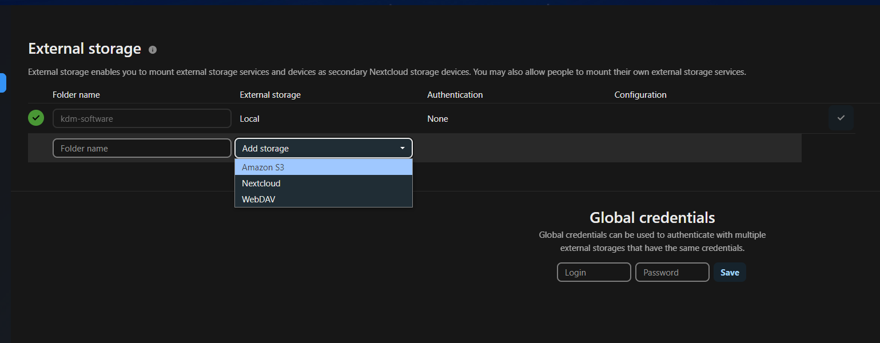Click the Add storage dropdown arrow
The width and height of the screenshot is (880, 343).
click(403, 148)
